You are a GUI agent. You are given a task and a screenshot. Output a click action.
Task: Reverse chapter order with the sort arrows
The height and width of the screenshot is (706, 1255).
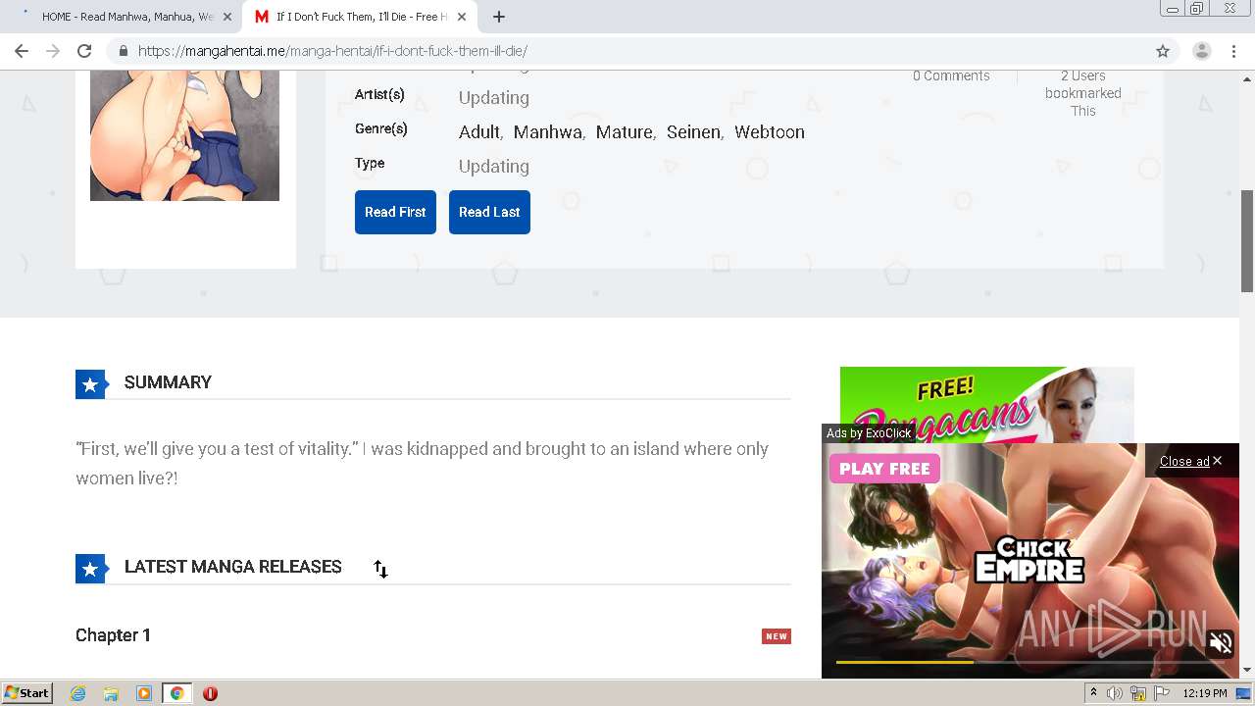pyautogui.click(x=380, y=568)
